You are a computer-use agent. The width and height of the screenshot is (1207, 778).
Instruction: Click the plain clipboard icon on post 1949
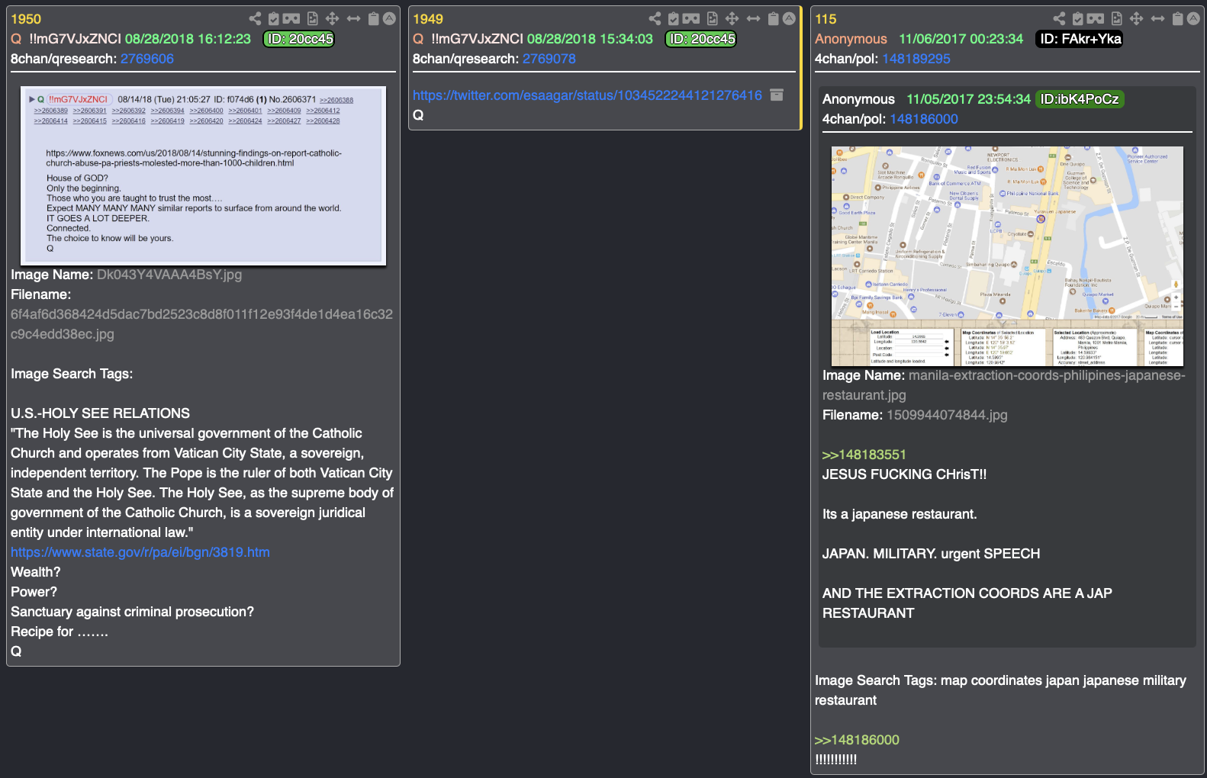click(x=773, y=18)
